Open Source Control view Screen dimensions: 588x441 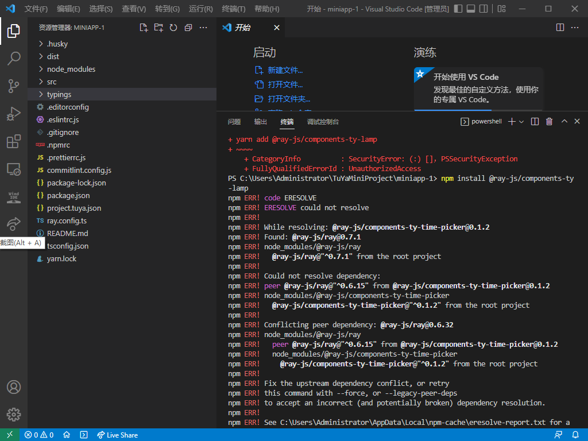coord(14,86)
